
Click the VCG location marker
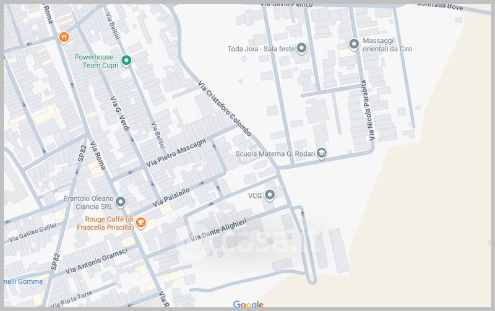click(x=270, y=195)
